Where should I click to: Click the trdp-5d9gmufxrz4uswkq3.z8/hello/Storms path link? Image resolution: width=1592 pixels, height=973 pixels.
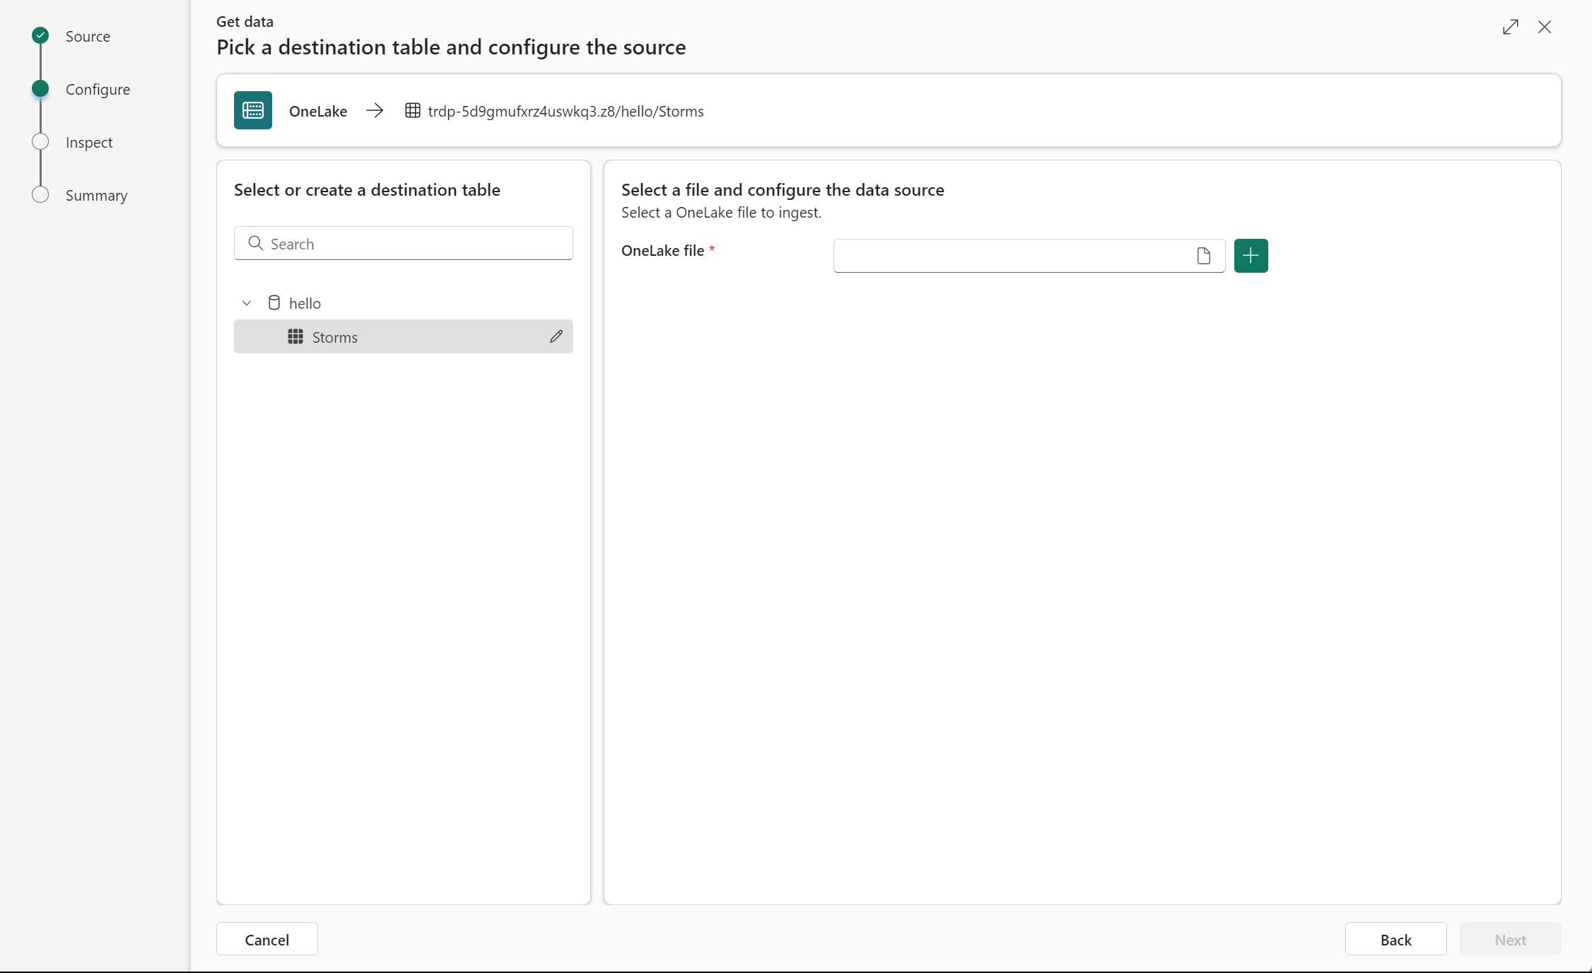pos(566,110)
